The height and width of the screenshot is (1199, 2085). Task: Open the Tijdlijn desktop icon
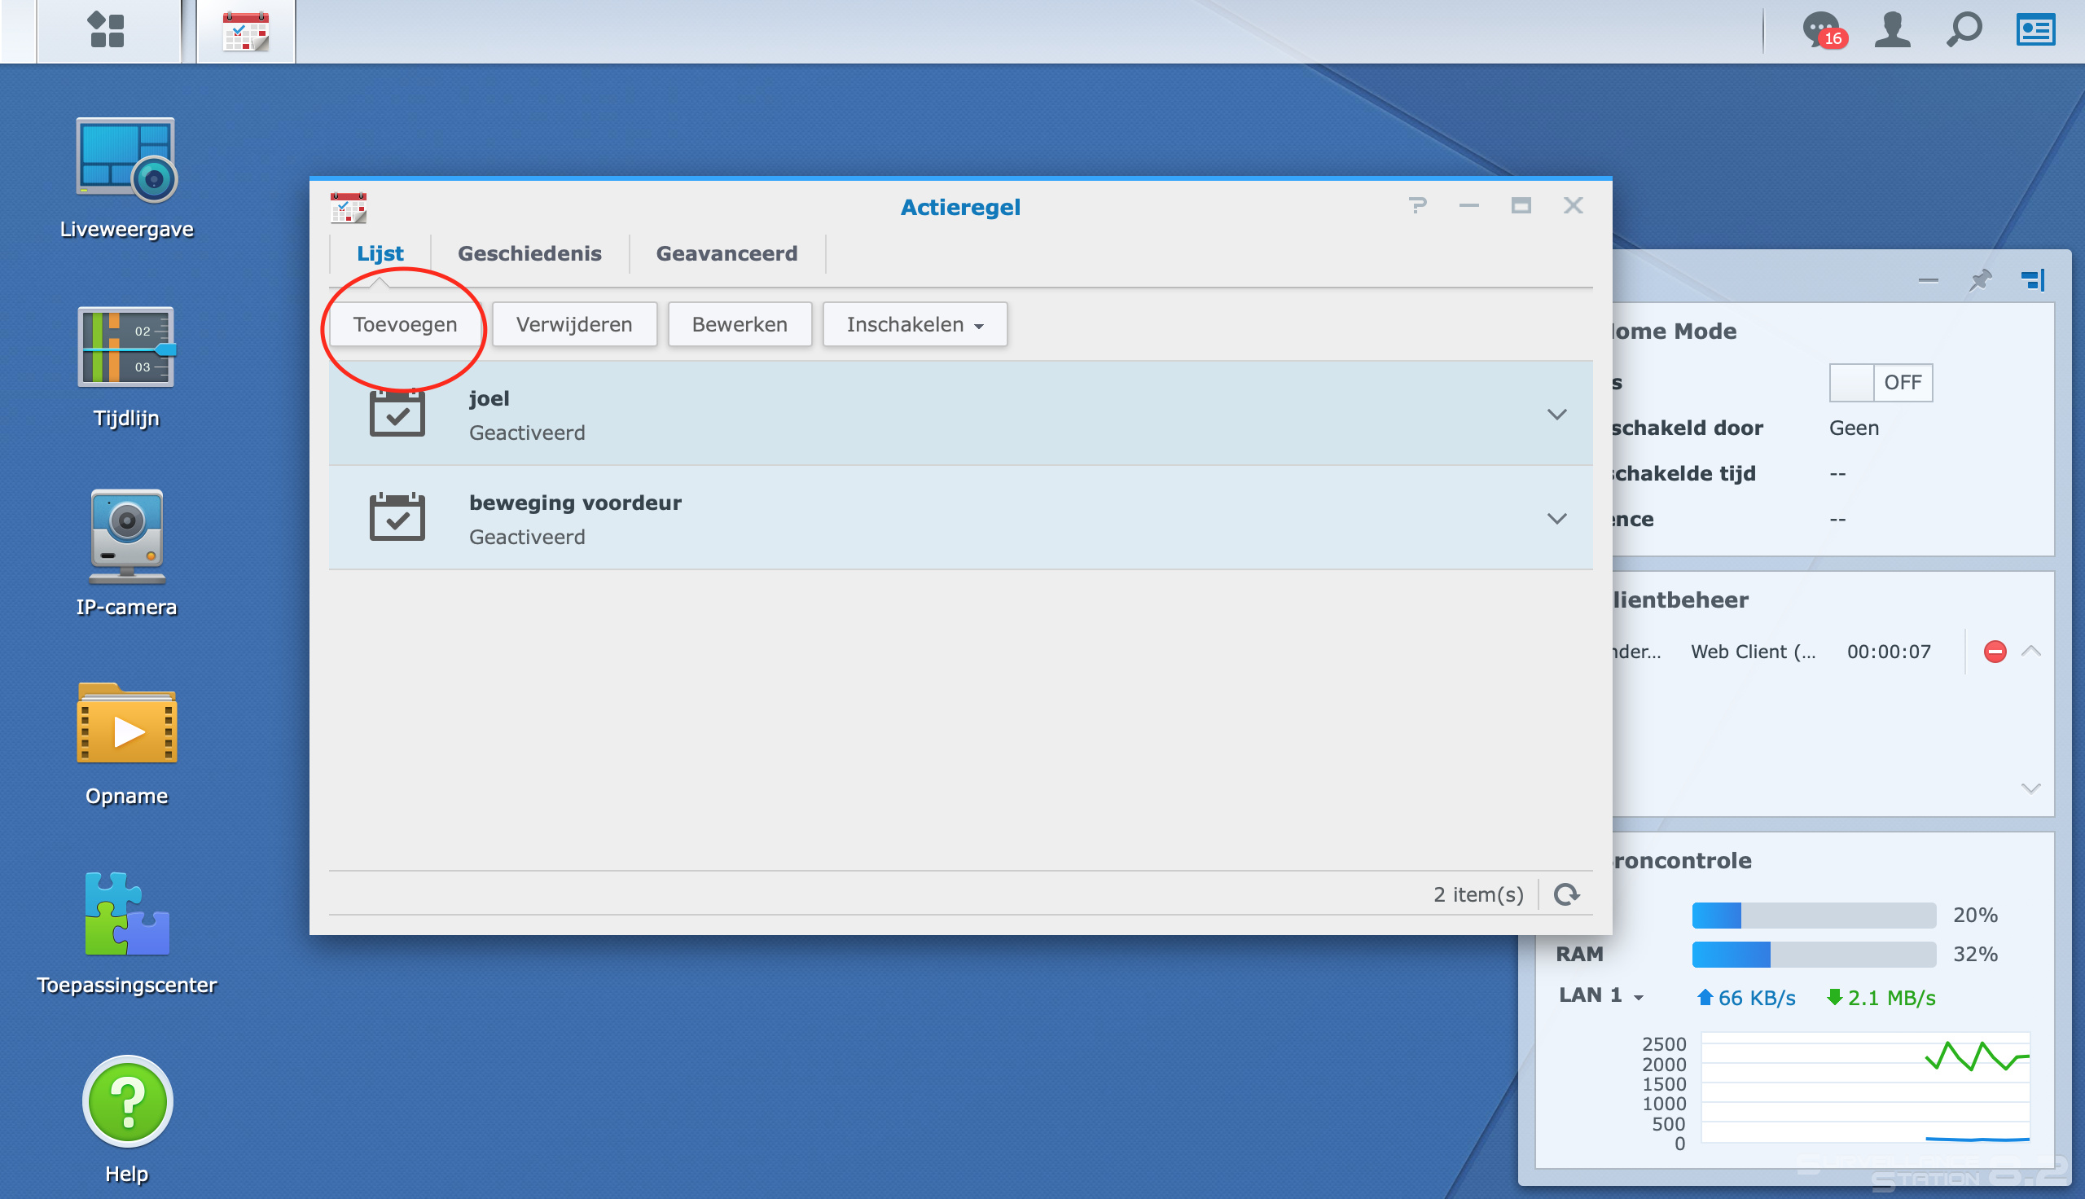pos(126,348)
